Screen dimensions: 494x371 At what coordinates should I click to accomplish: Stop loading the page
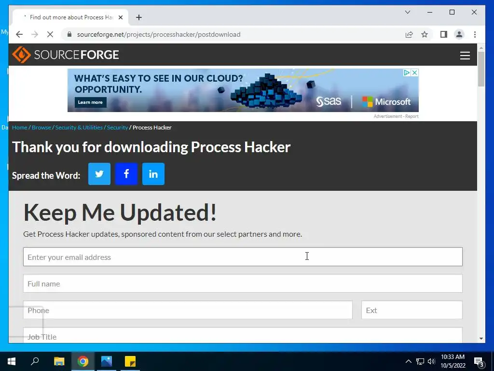pos(50,34)
